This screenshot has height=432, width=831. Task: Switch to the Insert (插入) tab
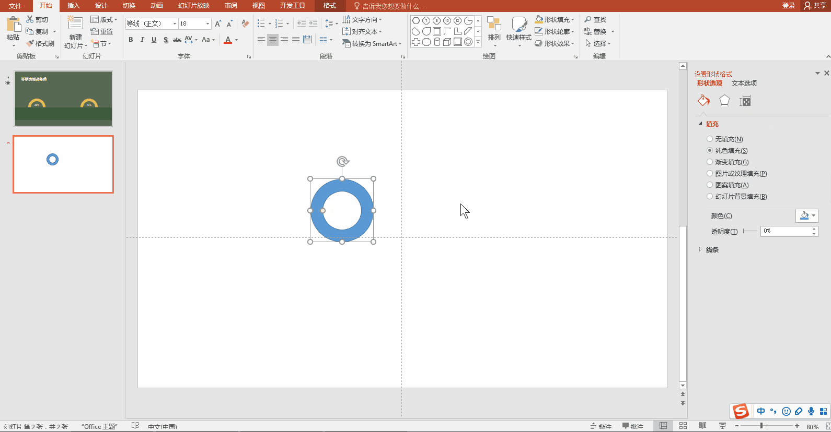(x=74, y=6)
